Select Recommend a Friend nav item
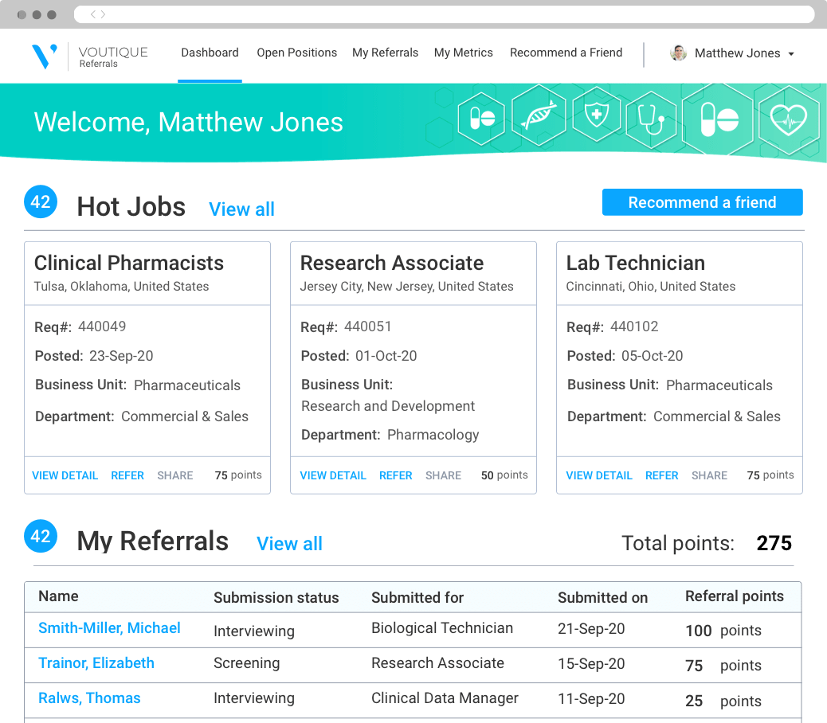The image size is (827, 723). (566, 53)
